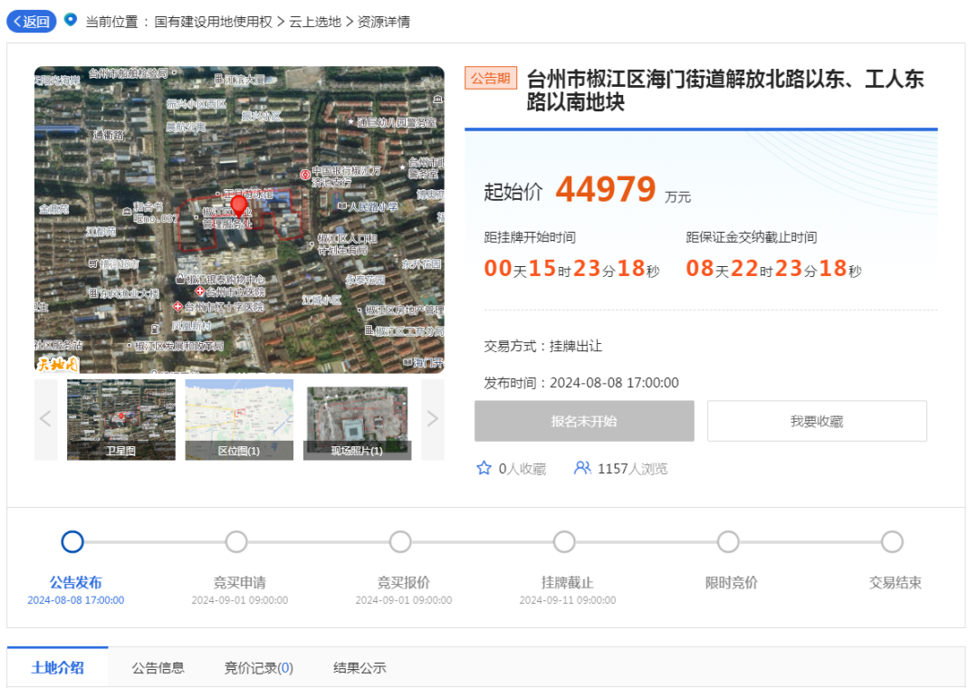Click the viewers people icon
Screen dimensions: 978x688
coord(582,468)
